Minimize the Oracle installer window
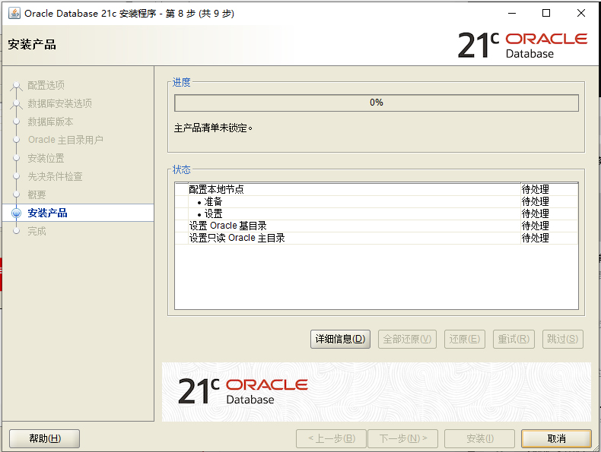This screenshot has width=601, height=452. (512, 13)
